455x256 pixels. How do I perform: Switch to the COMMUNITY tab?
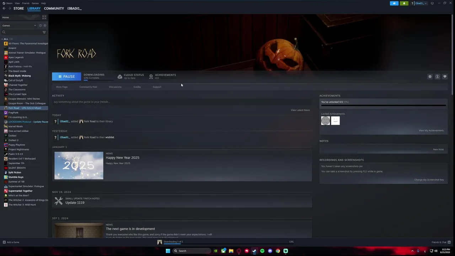tap(54, 8)
